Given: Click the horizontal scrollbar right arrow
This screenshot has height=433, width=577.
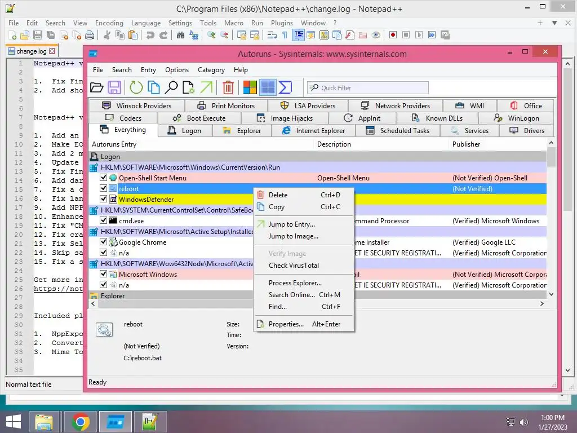Looking at the screenshot, I should [x=542, y=303].
